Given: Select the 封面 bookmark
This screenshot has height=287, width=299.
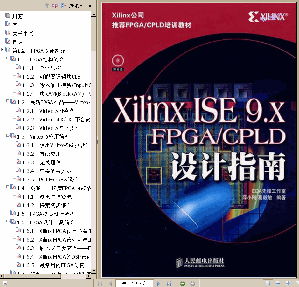Looking at the screenshot, I should pyautogui.click(x=17, y=16).
